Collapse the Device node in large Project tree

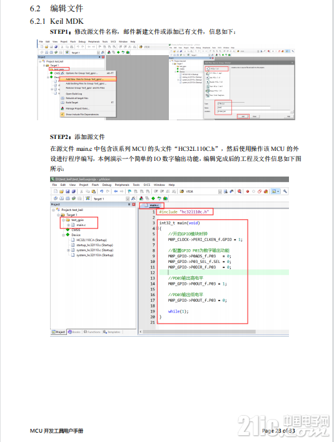(x=63, y=235)
